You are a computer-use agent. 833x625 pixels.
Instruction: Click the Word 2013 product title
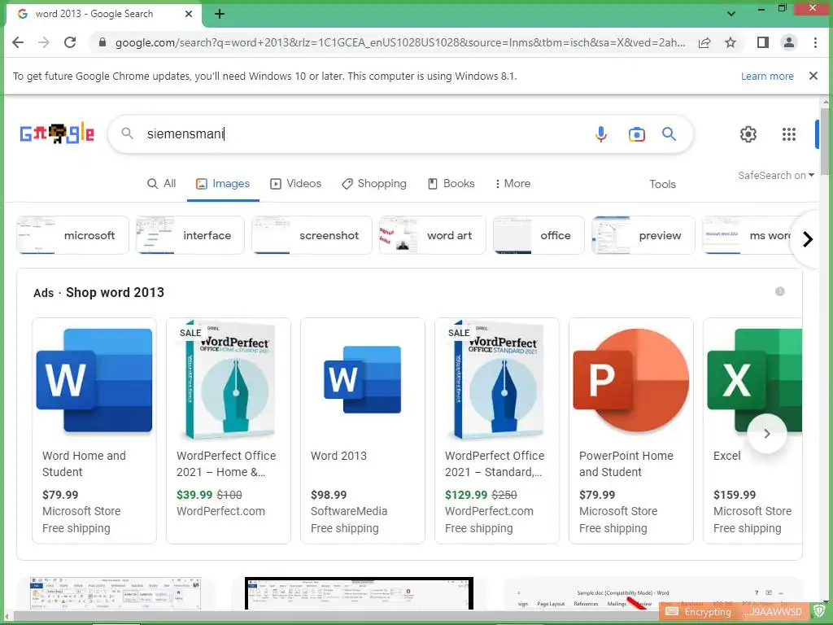pyautogui.click(x=338, y=456)
